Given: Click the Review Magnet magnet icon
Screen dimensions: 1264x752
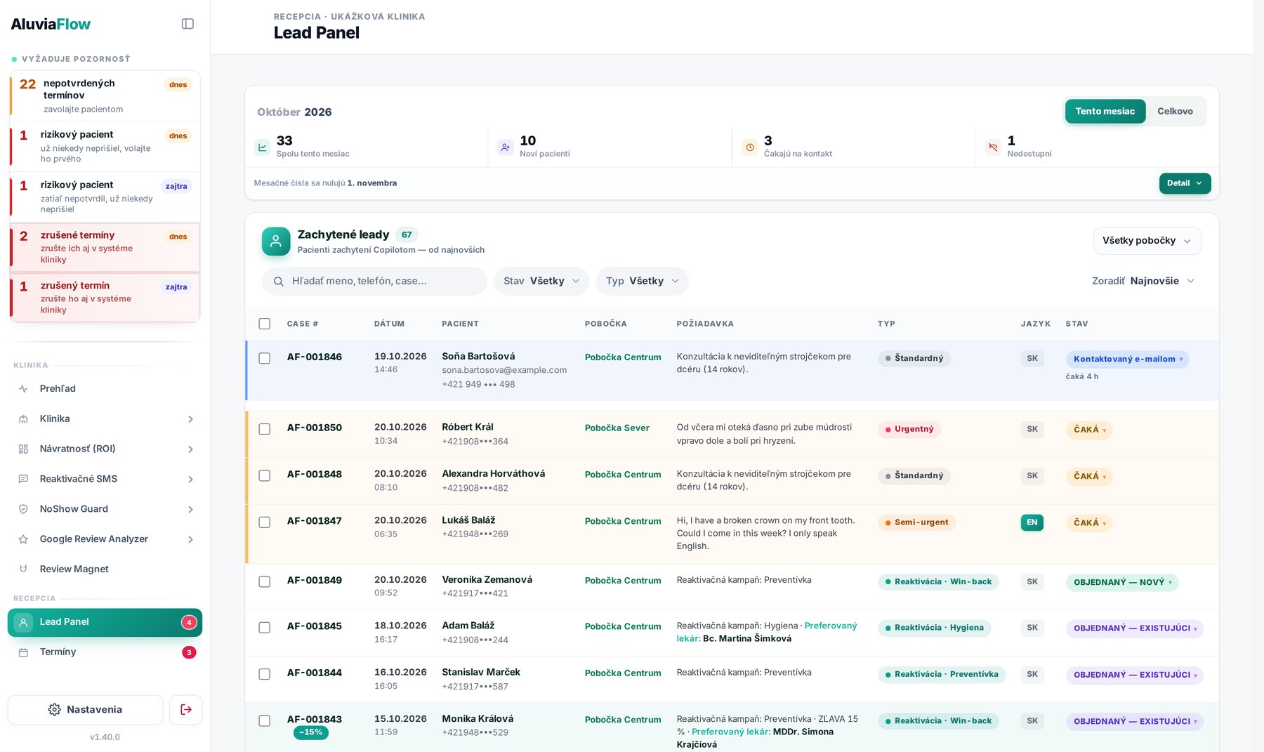Looking at the screenshot, I should point(23,569).
